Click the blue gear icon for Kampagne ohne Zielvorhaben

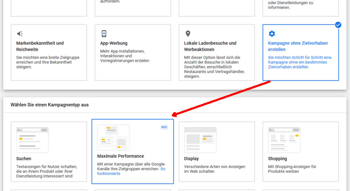coord(272,34)
